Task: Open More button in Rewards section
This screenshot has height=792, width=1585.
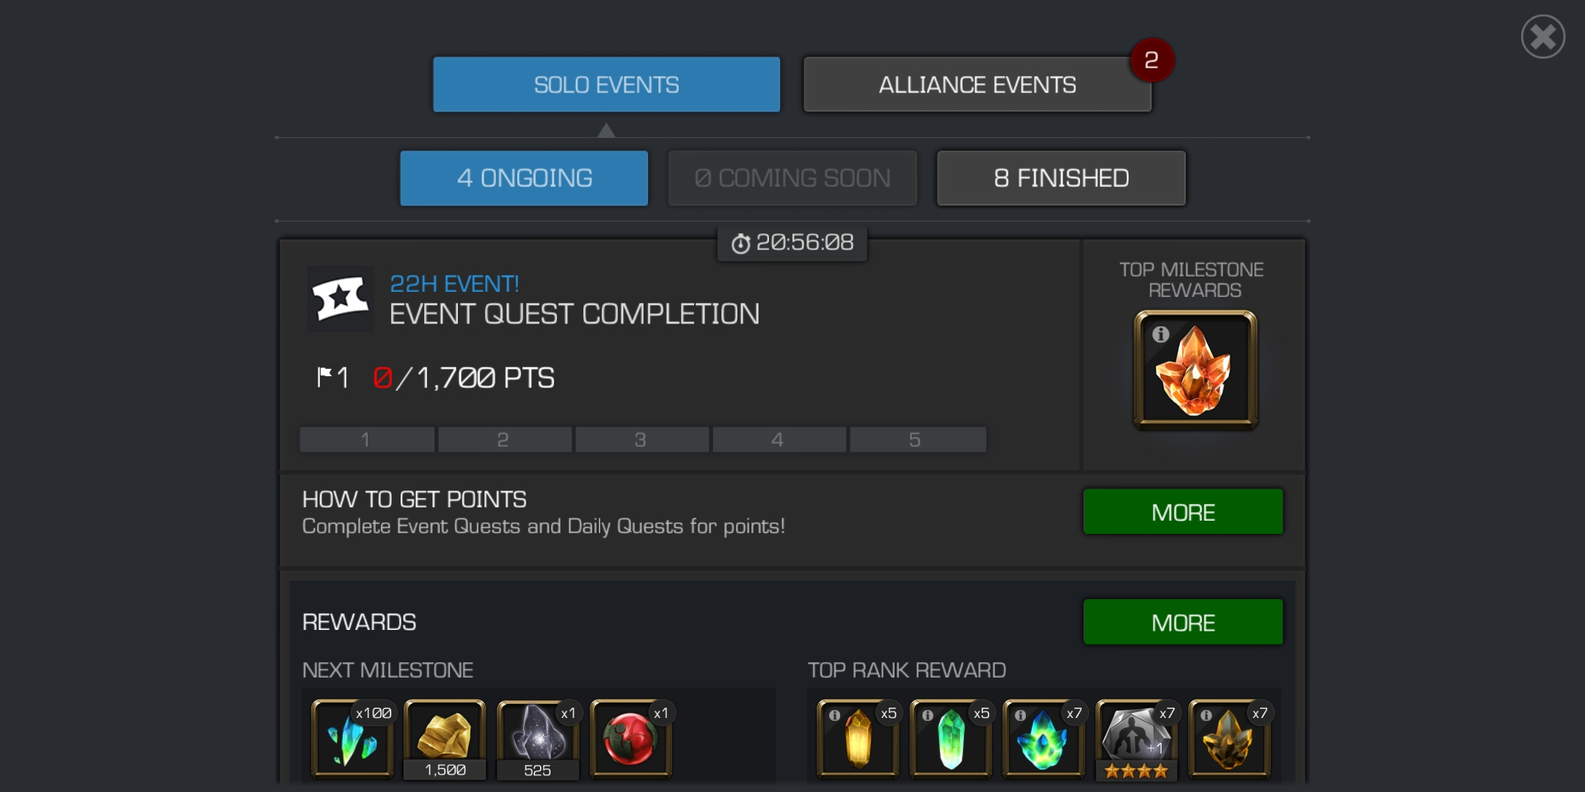Action: coord(1183,622)
